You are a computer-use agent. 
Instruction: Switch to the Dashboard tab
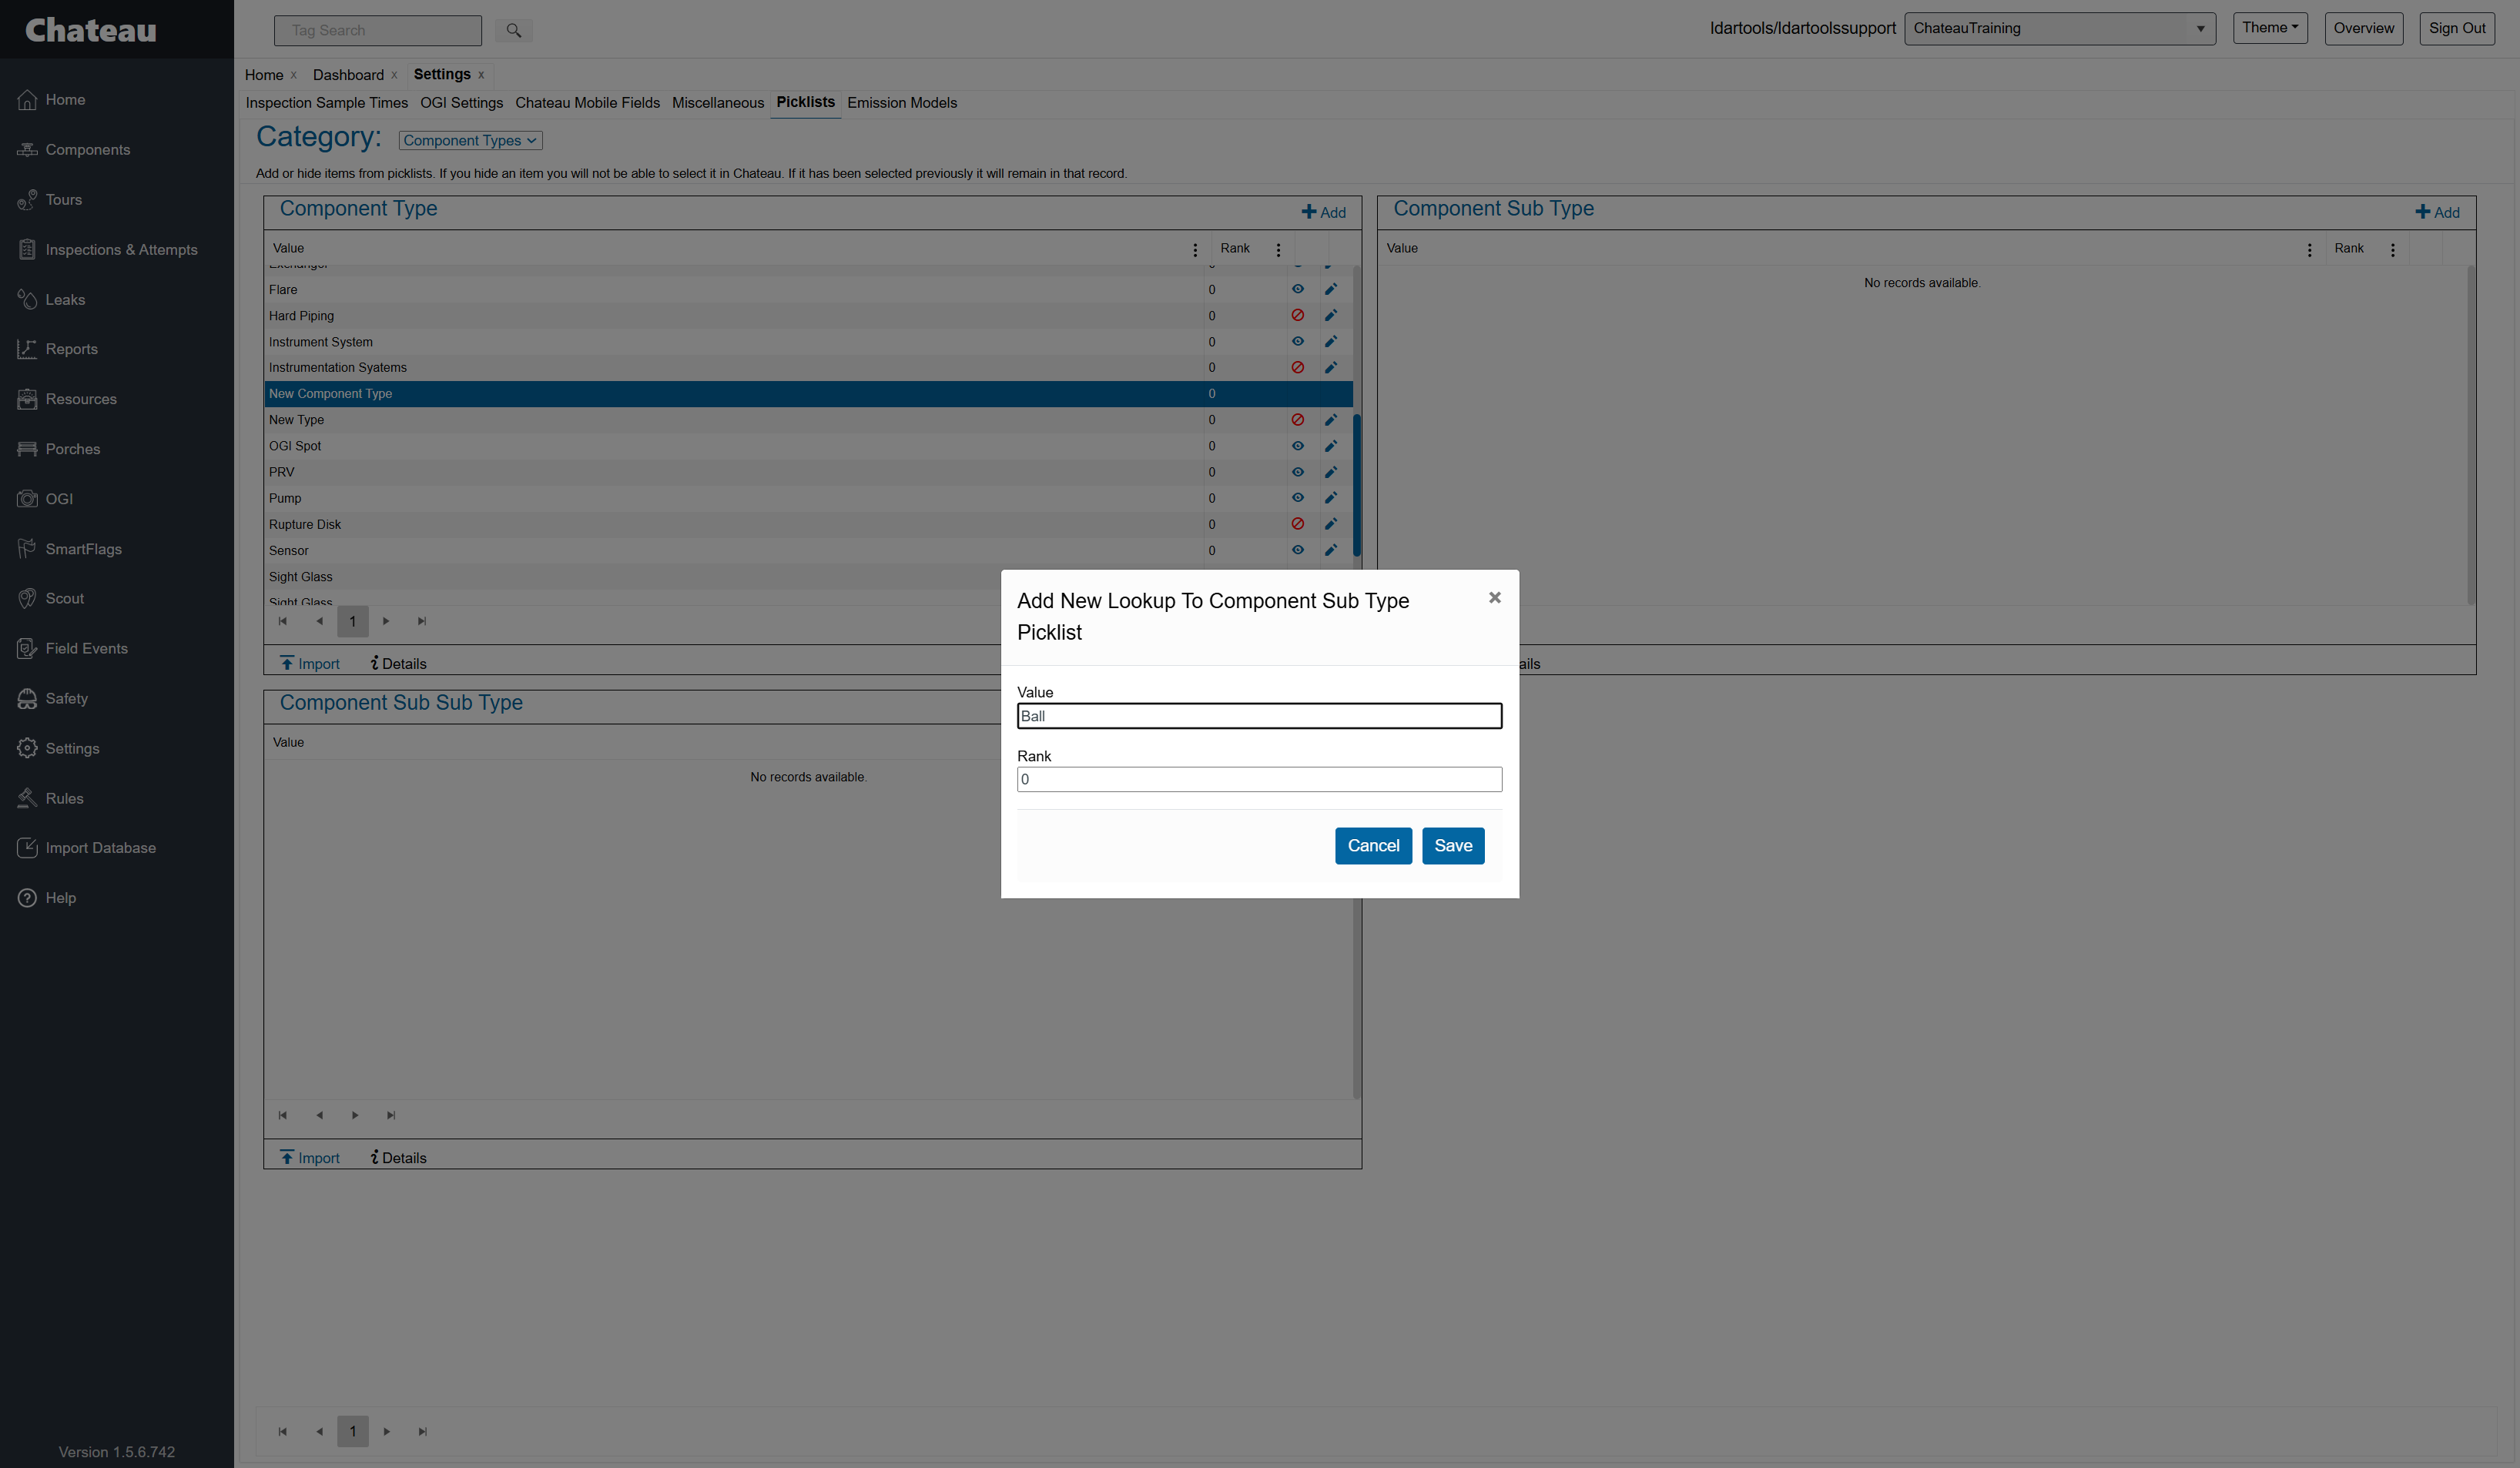348,75
